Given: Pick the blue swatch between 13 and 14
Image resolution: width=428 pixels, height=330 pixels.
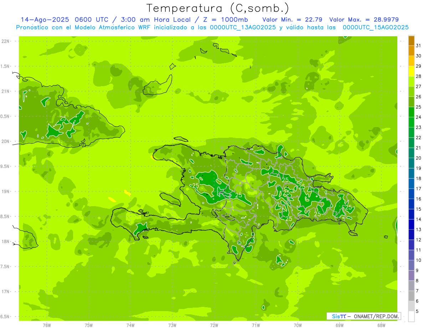Looking at the screenshot, I should point(411,225).
